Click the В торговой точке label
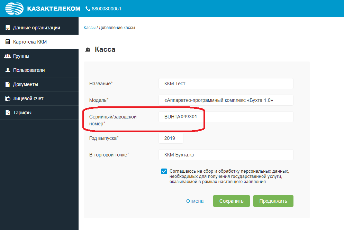The height and width of the screenshot is (230, 344). 109,155
